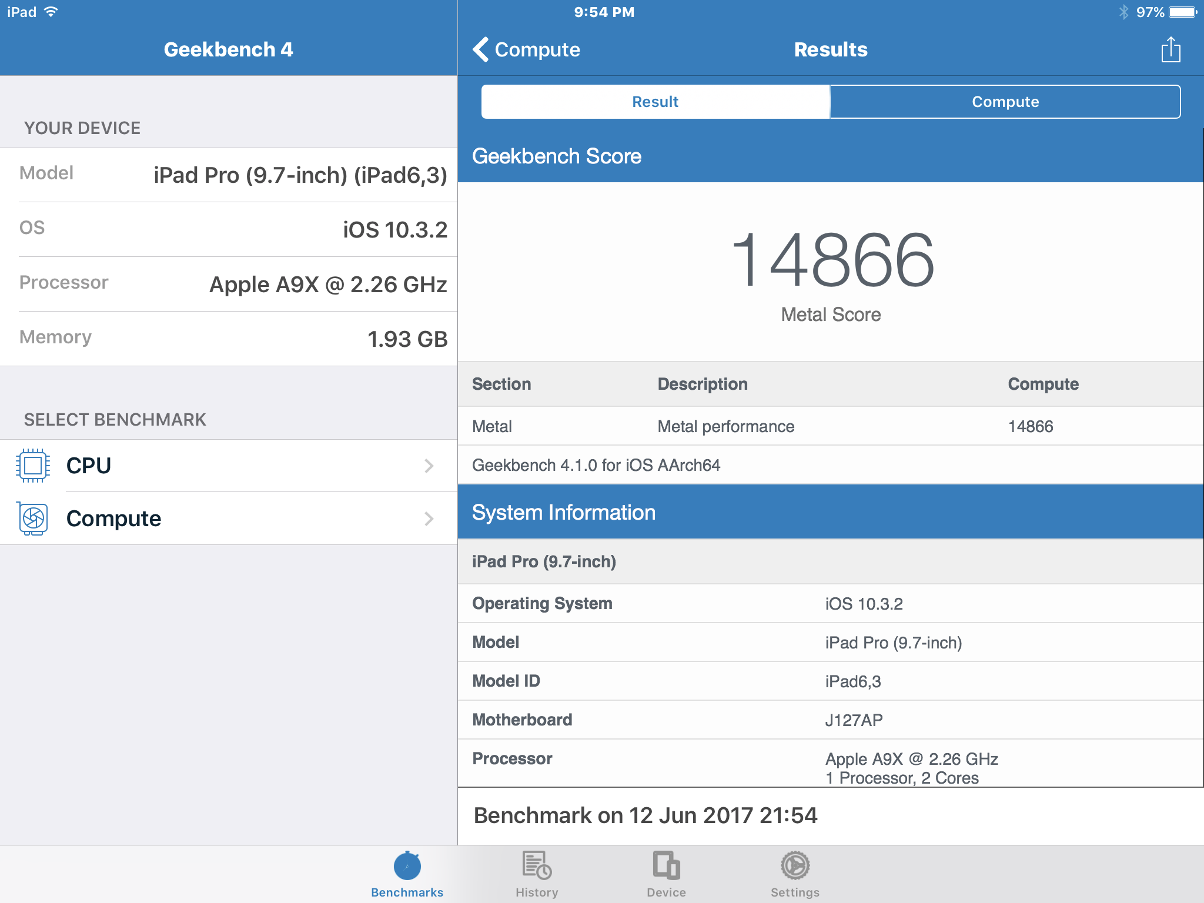Tap the Bluetooth status icon
Image resolution: width=1204 pixels, height=903 pixels.
pos(1123,12)
